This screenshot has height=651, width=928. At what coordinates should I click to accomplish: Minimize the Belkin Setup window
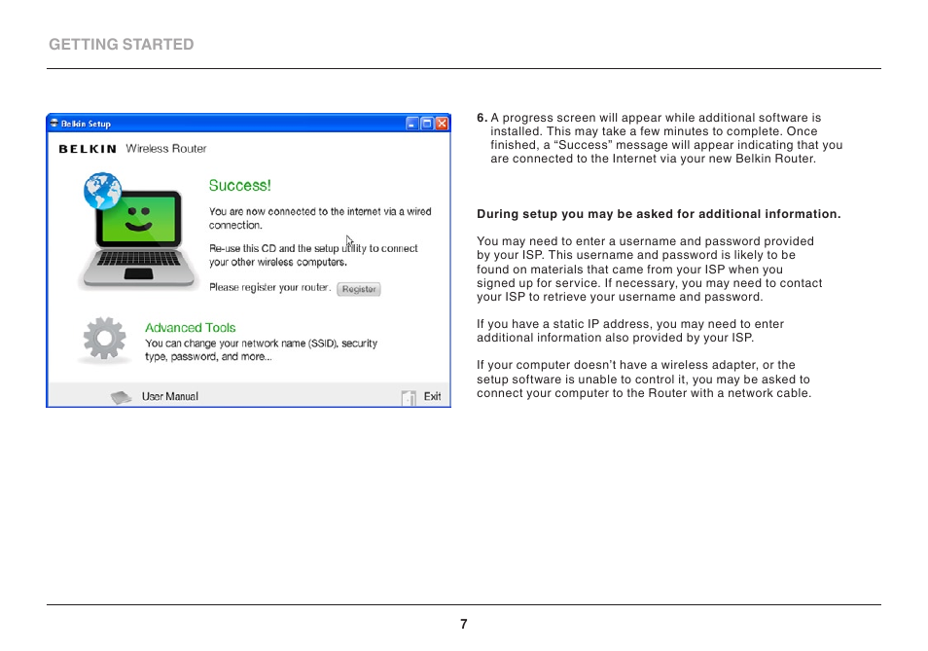[412, 124]
